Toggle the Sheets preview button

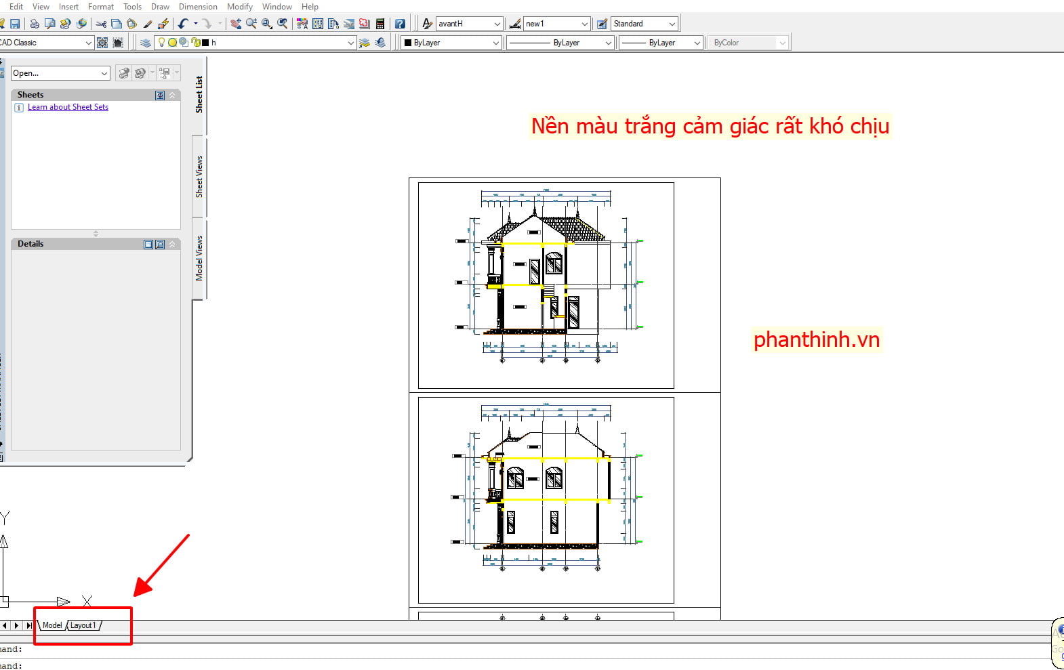[x=160, y=96]
